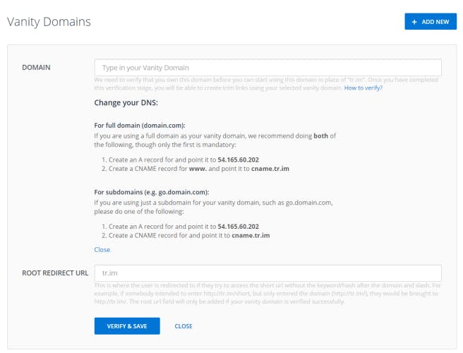Click cname.tr.im in the subdomains section
Image resolution: width=463 pixels, height=353 pixels.
coord(251,234)
